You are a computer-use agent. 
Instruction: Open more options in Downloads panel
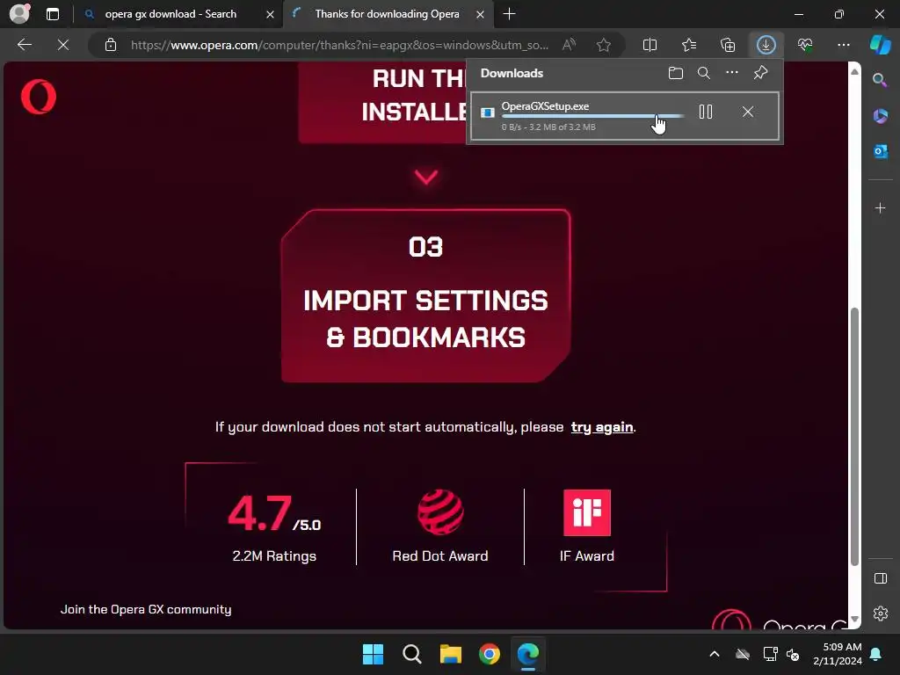point(732,73)
